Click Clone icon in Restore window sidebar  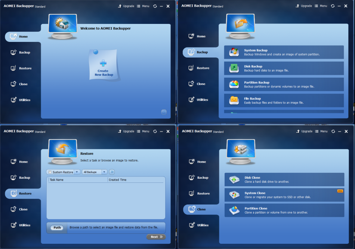tap(13, 209)
